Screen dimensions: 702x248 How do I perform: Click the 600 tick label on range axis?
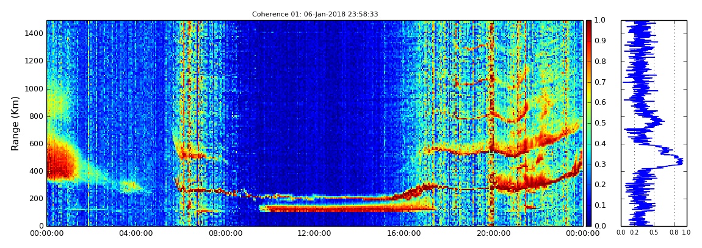(x=36, y=143)
